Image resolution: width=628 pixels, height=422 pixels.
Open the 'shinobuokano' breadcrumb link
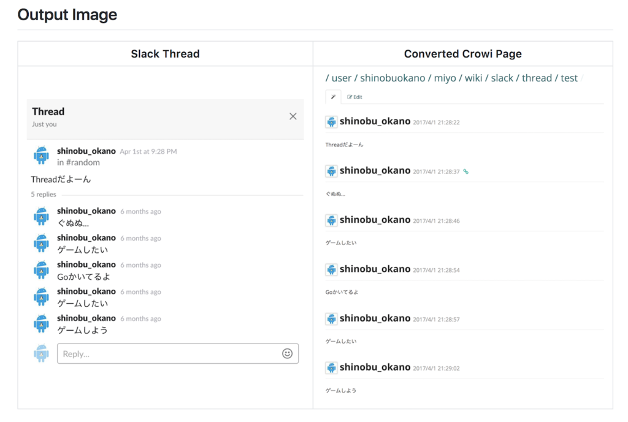[x=392, y=78]
